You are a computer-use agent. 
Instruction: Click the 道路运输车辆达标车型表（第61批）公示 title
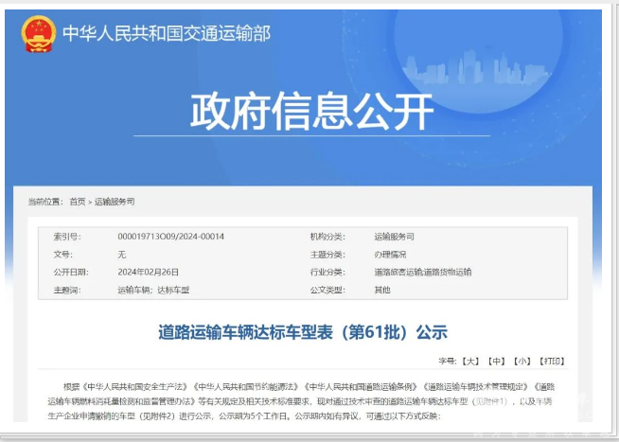302,332
